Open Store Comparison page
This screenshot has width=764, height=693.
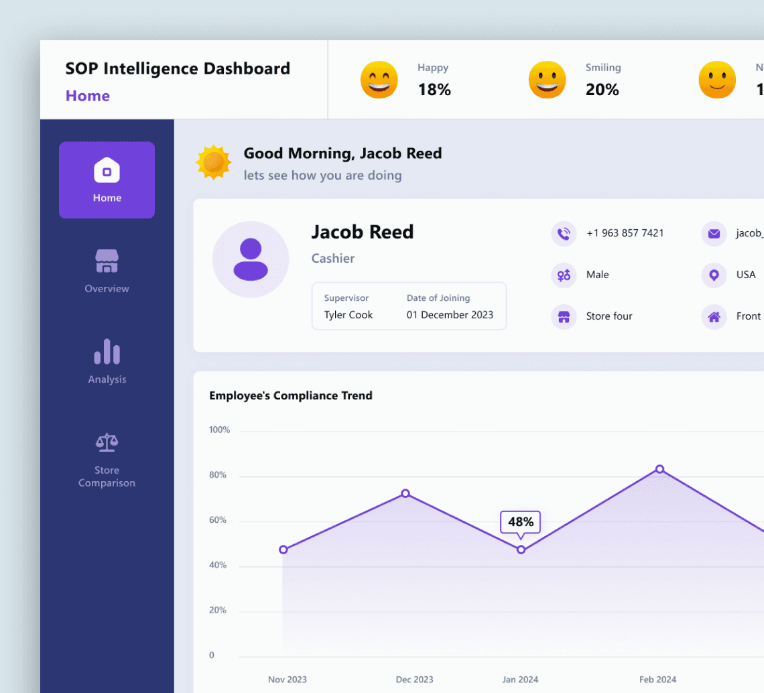[x=107, y=460]
